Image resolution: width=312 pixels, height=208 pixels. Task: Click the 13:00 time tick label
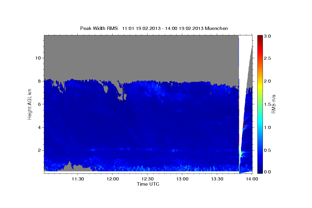(x=182, y=179)
